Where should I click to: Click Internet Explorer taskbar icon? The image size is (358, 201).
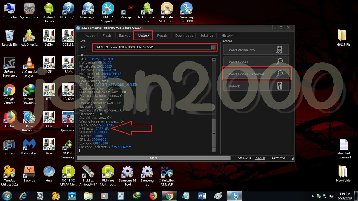tap(23, 196)
